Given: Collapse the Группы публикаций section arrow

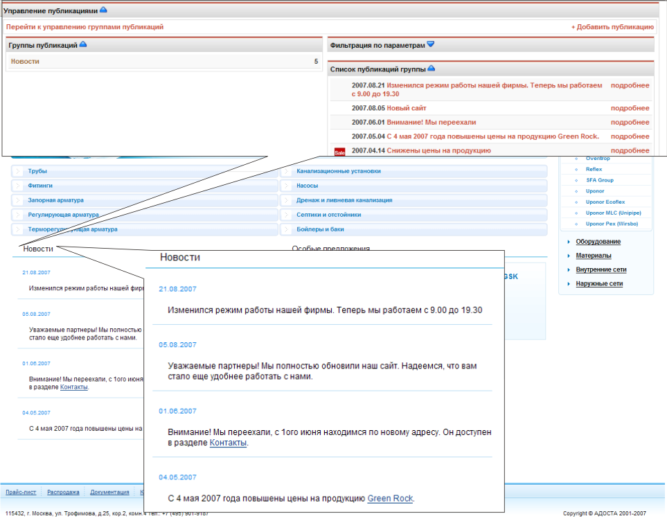Looking at the screenshot, I should [x=83, y=44].
